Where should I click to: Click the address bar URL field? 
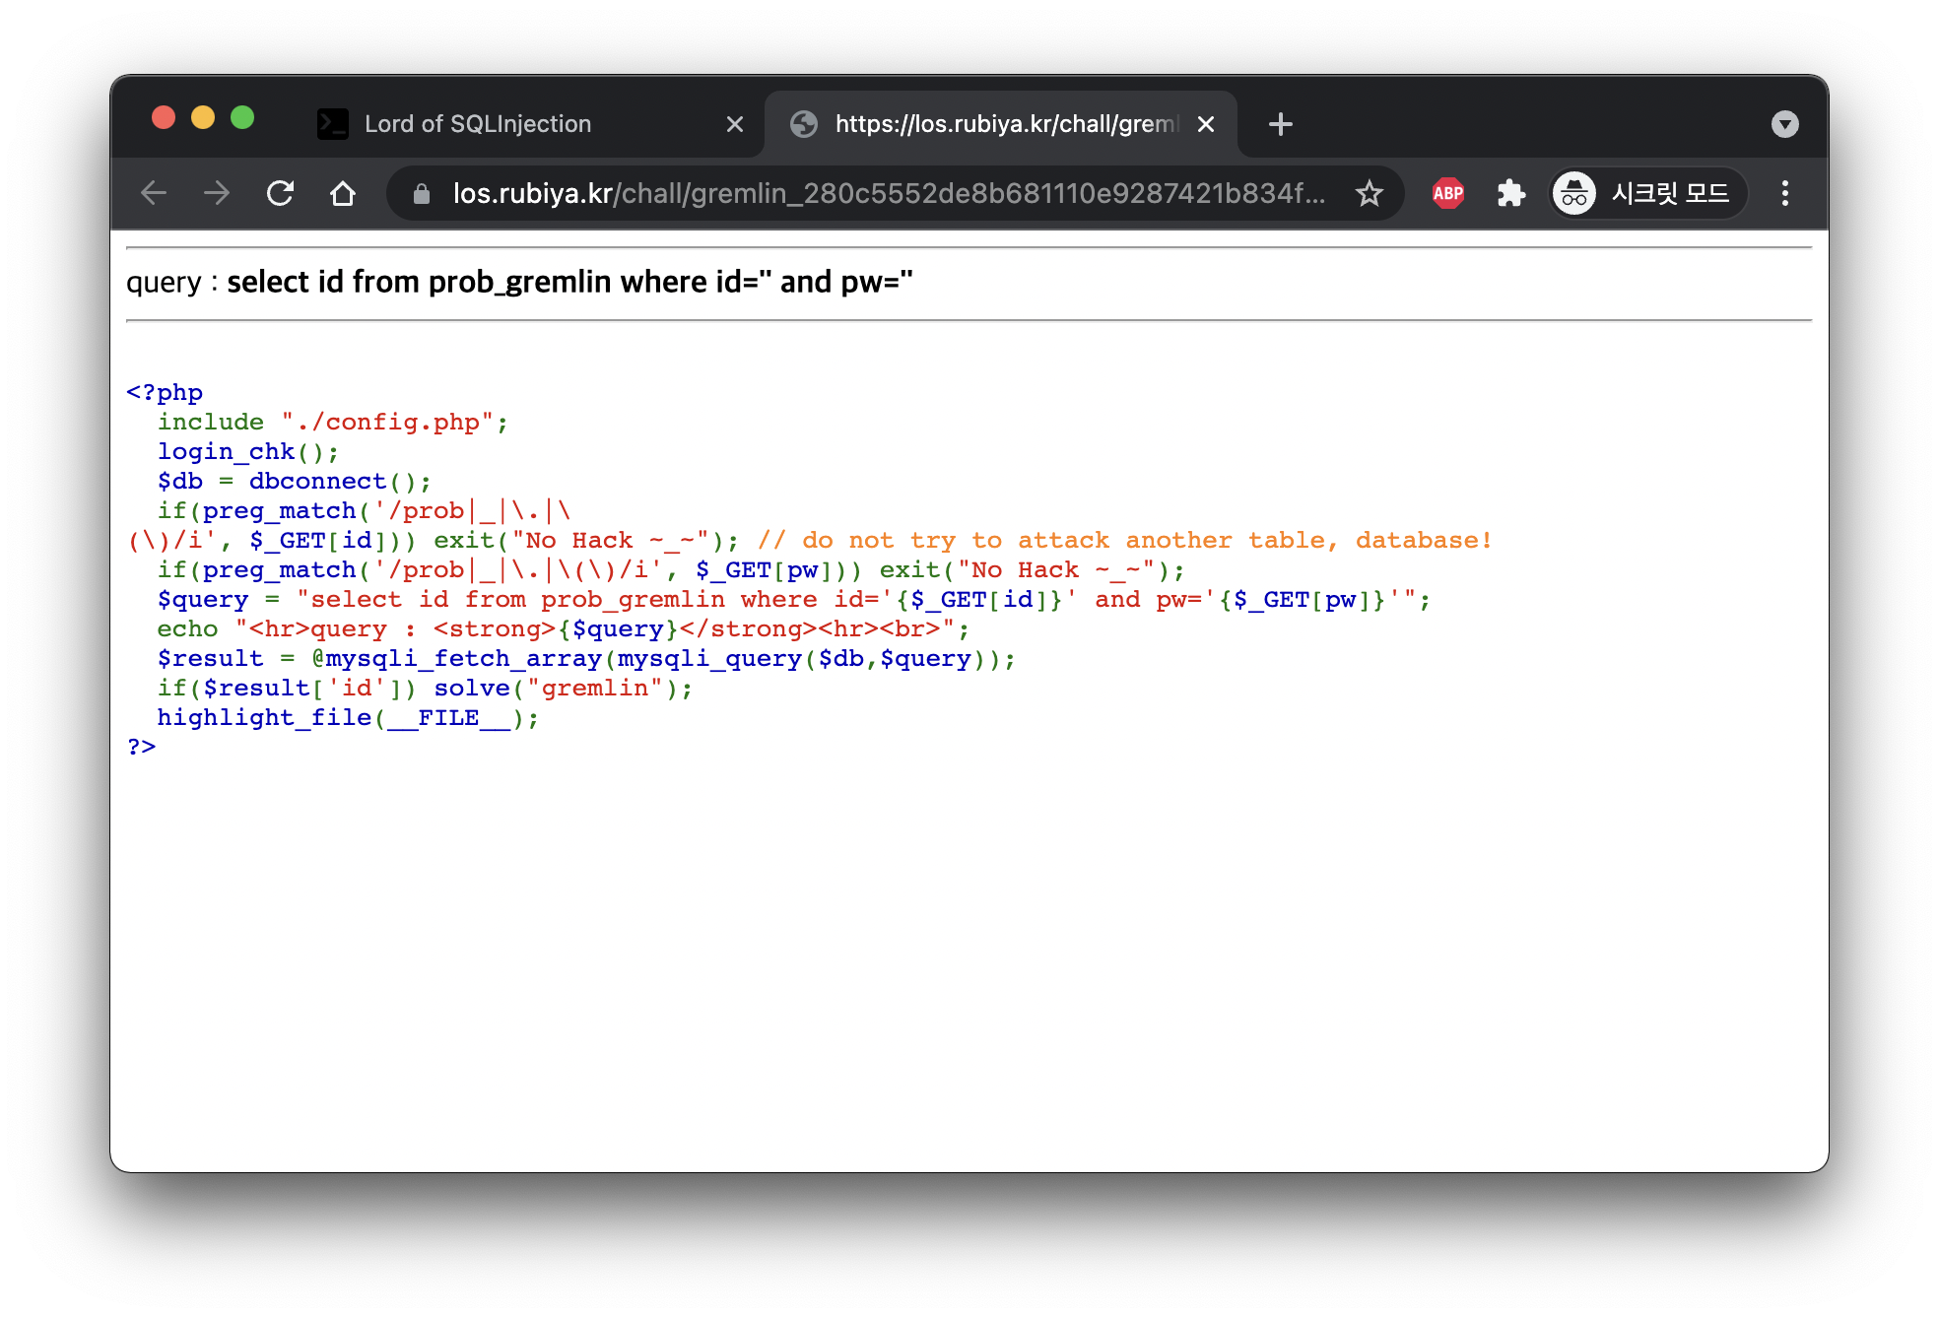tap(887, 193)
